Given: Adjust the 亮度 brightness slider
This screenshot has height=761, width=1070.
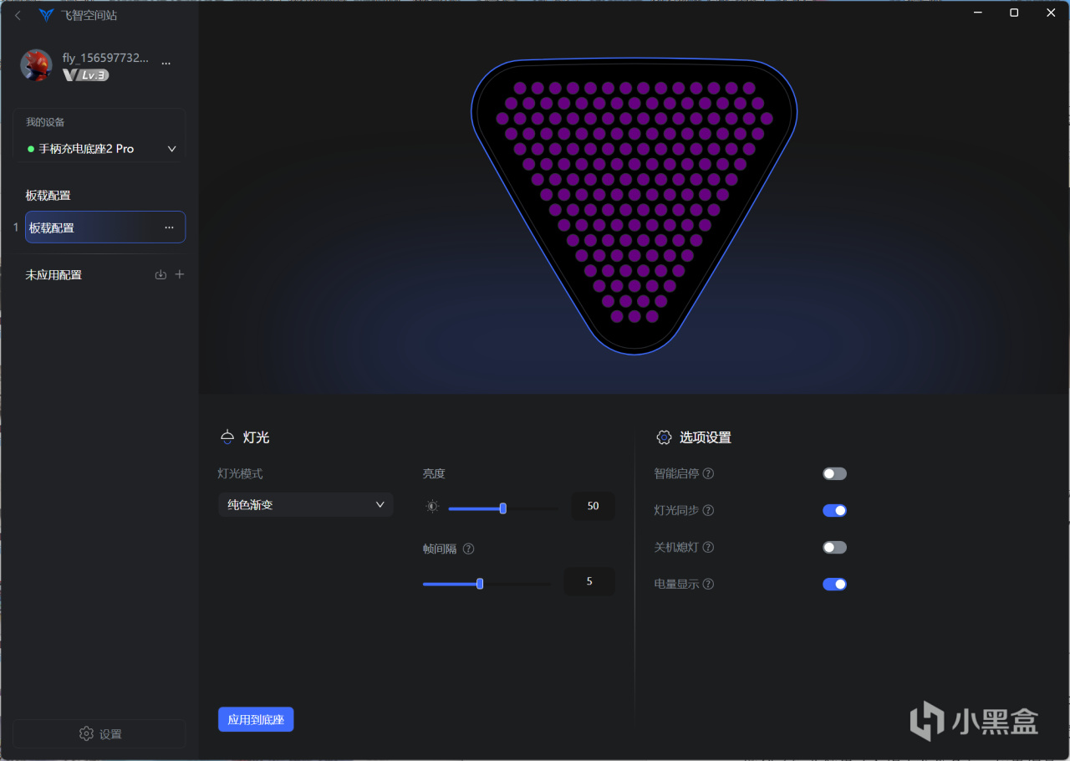Looking at the screenshot, I should (503, 508).
